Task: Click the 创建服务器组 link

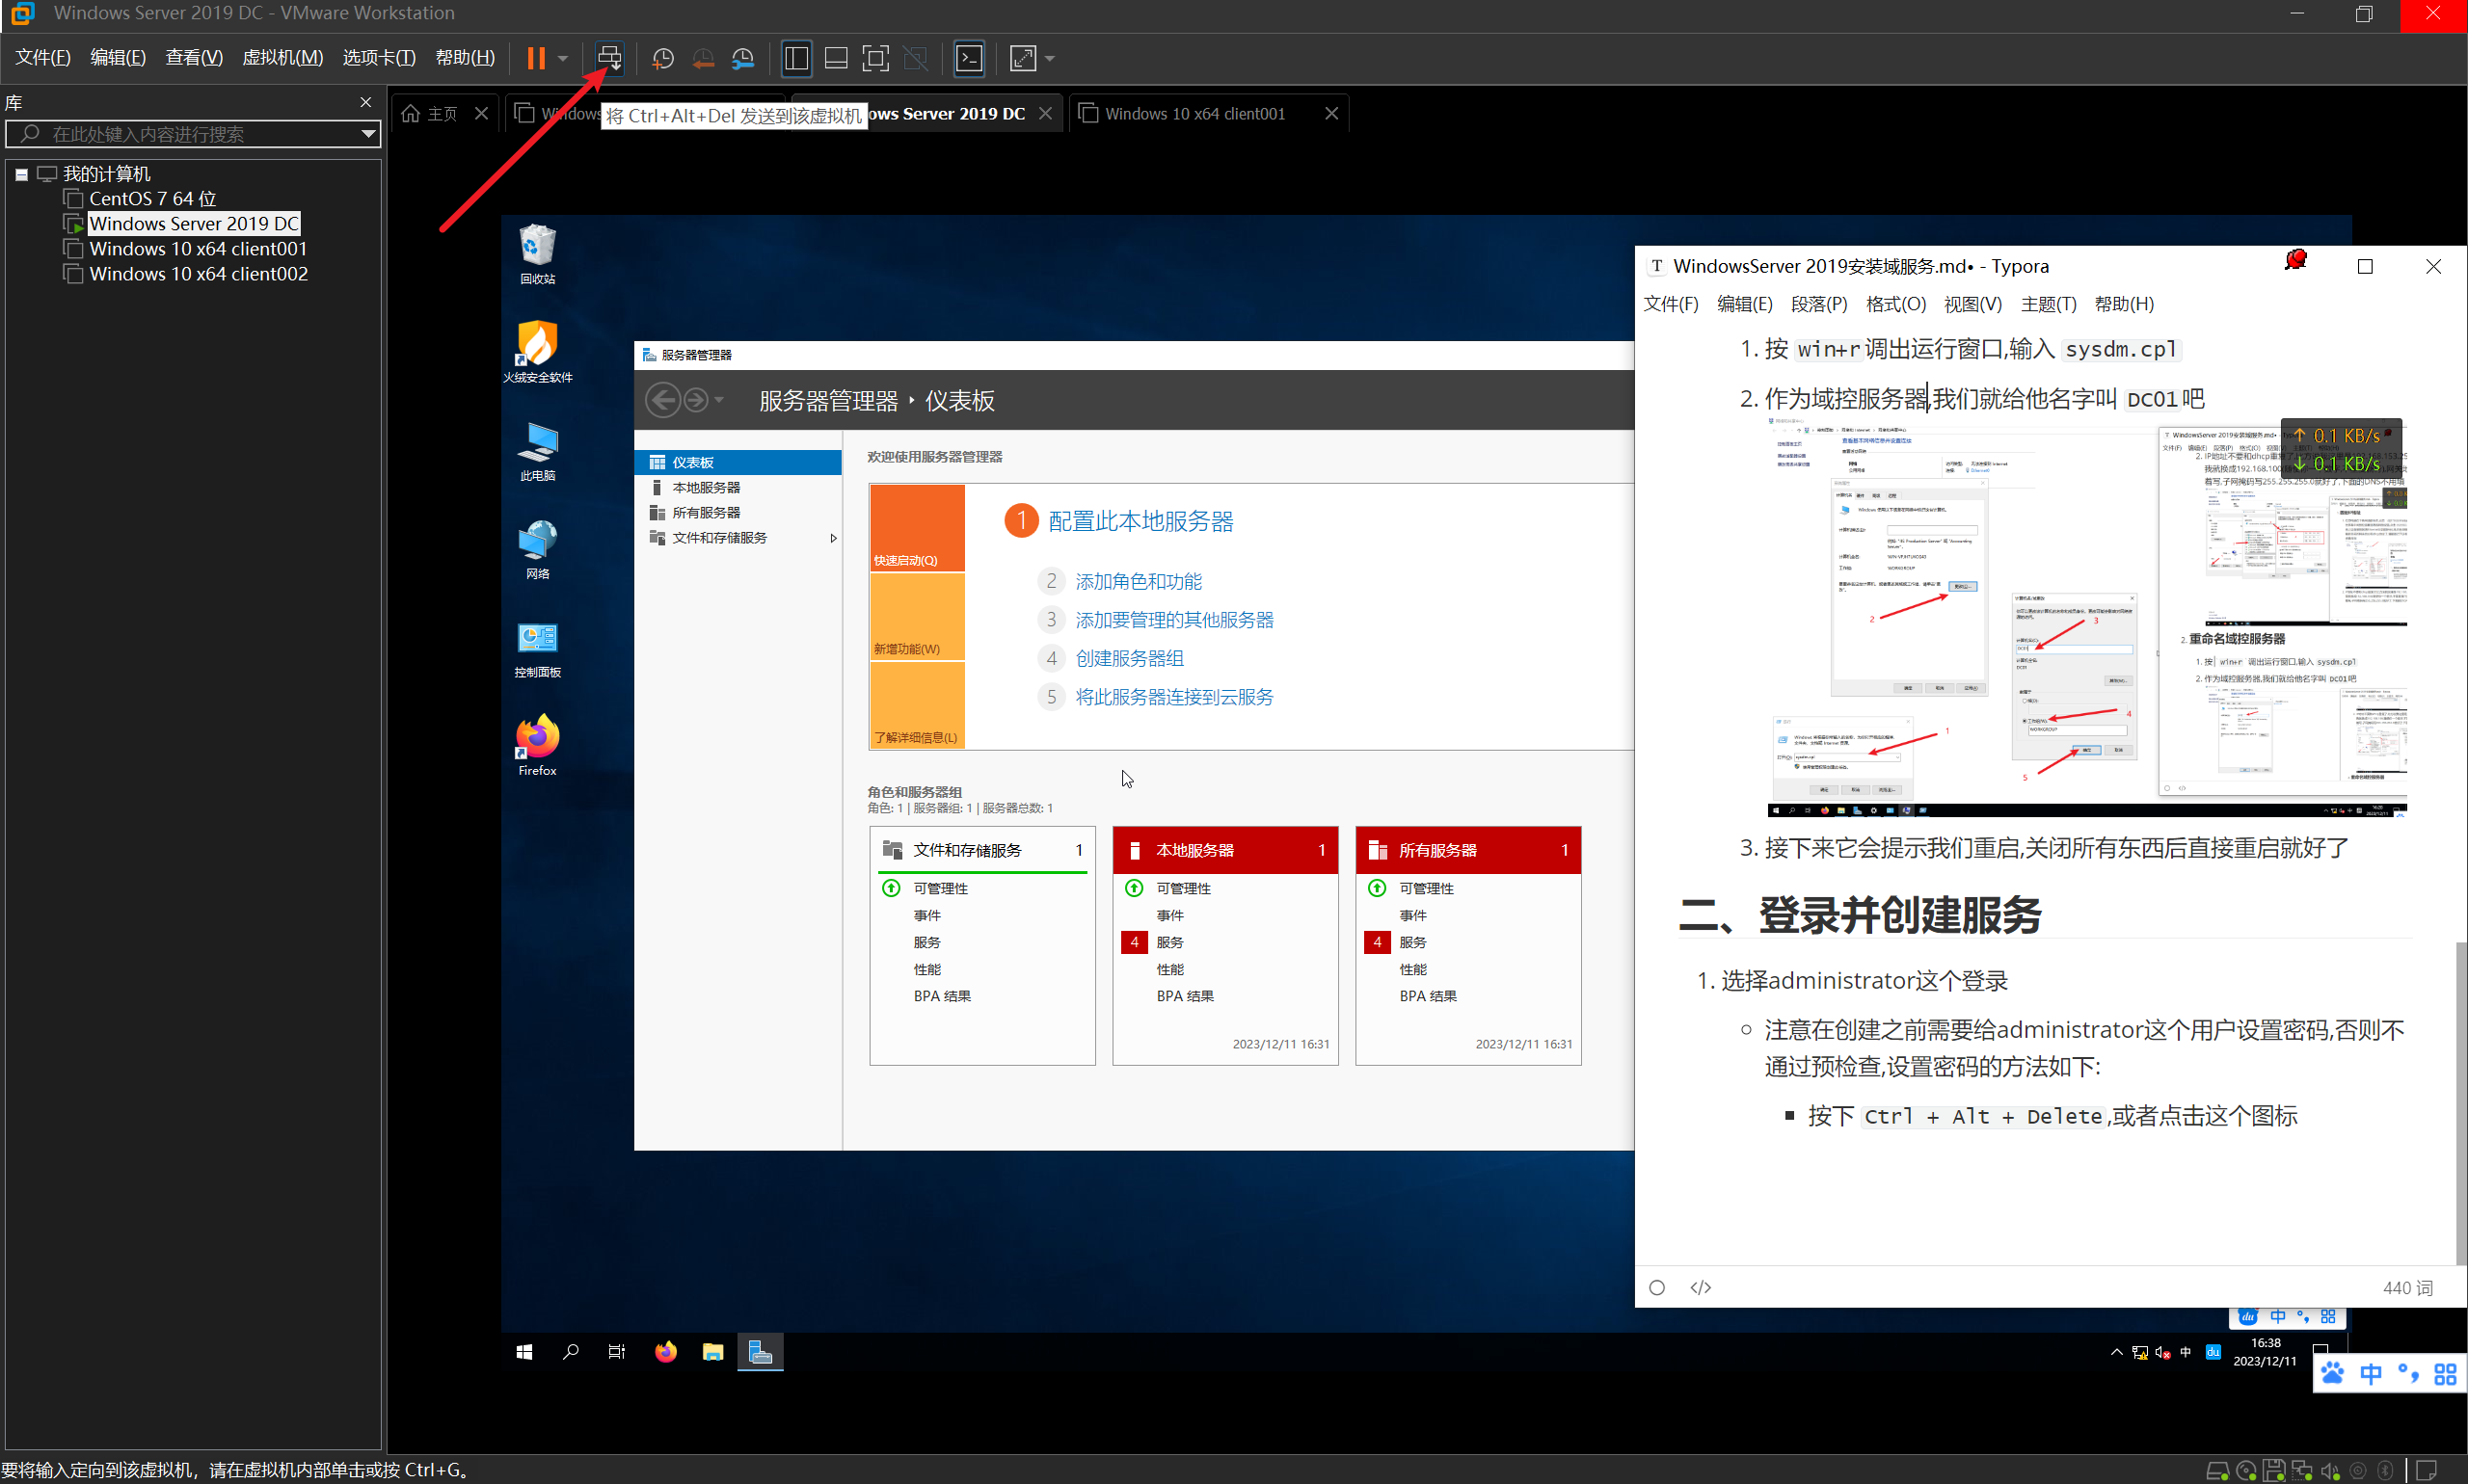Action: (x=1129, y=658)
